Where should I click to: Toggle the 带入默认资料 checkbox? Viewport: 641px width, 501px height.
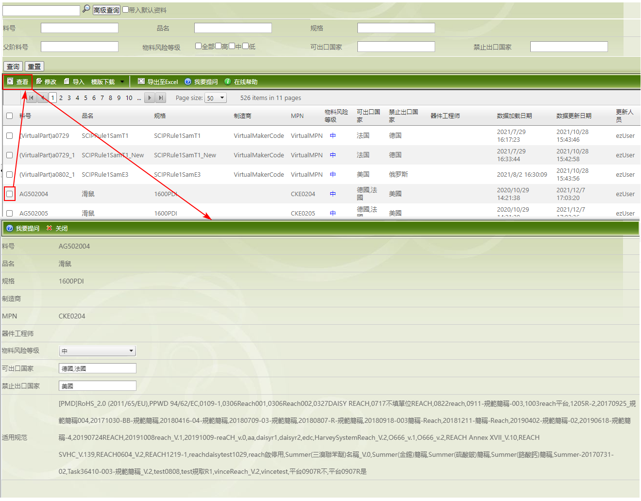coord(125,9)
